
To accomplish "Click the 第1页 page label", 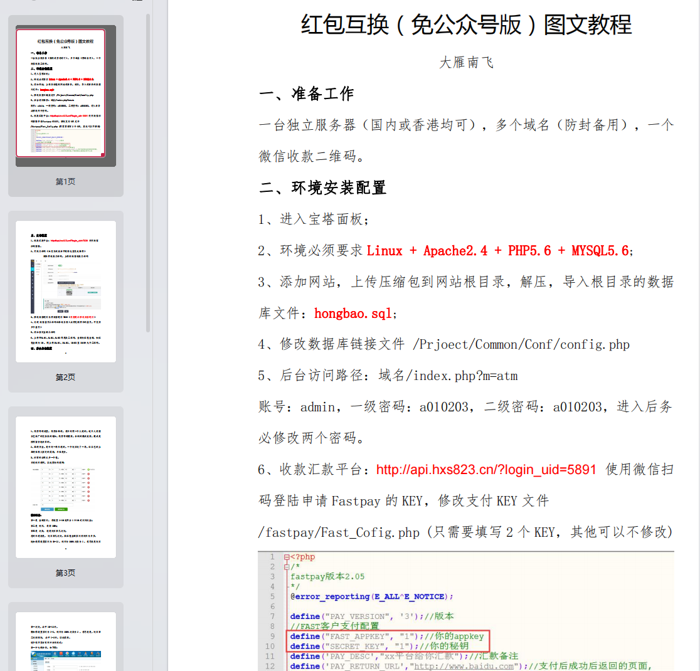I will point(65,182).
